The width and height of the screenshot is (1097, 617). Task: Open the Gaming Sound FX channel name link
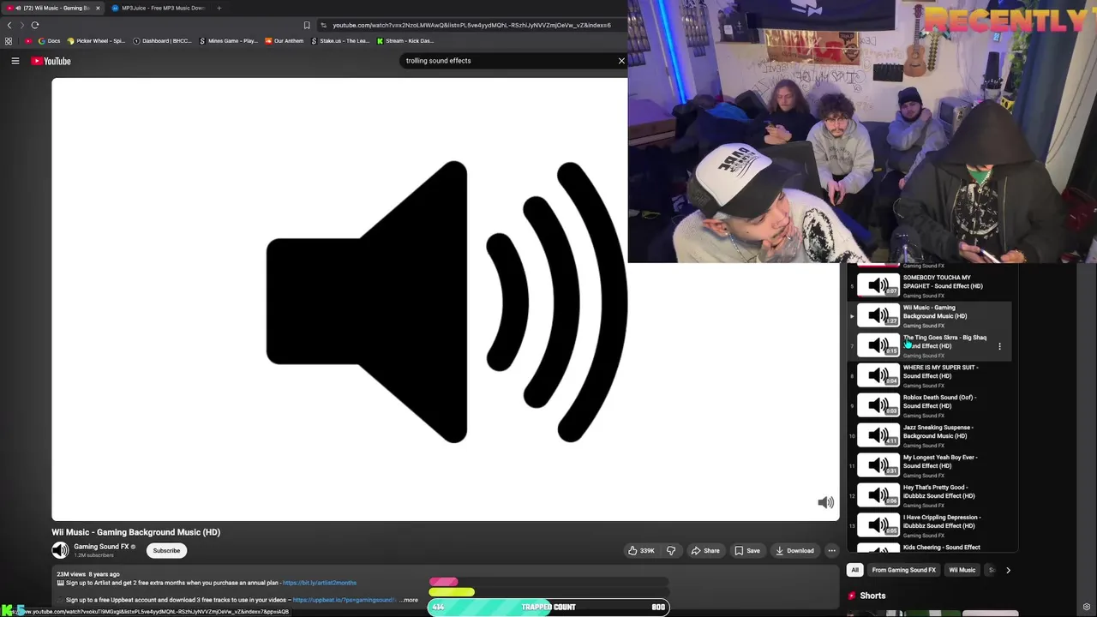pyautogui.click(x=101, y=547)
